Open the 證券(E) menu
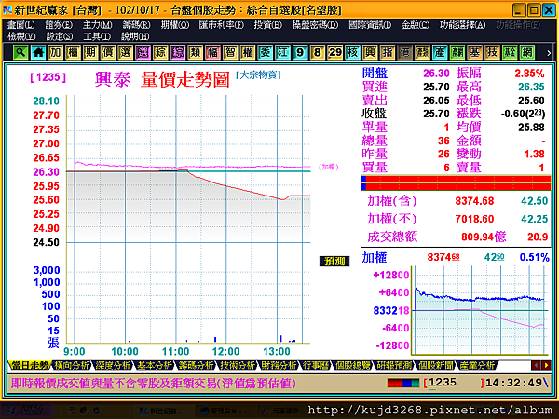 [x=59, y=25]
